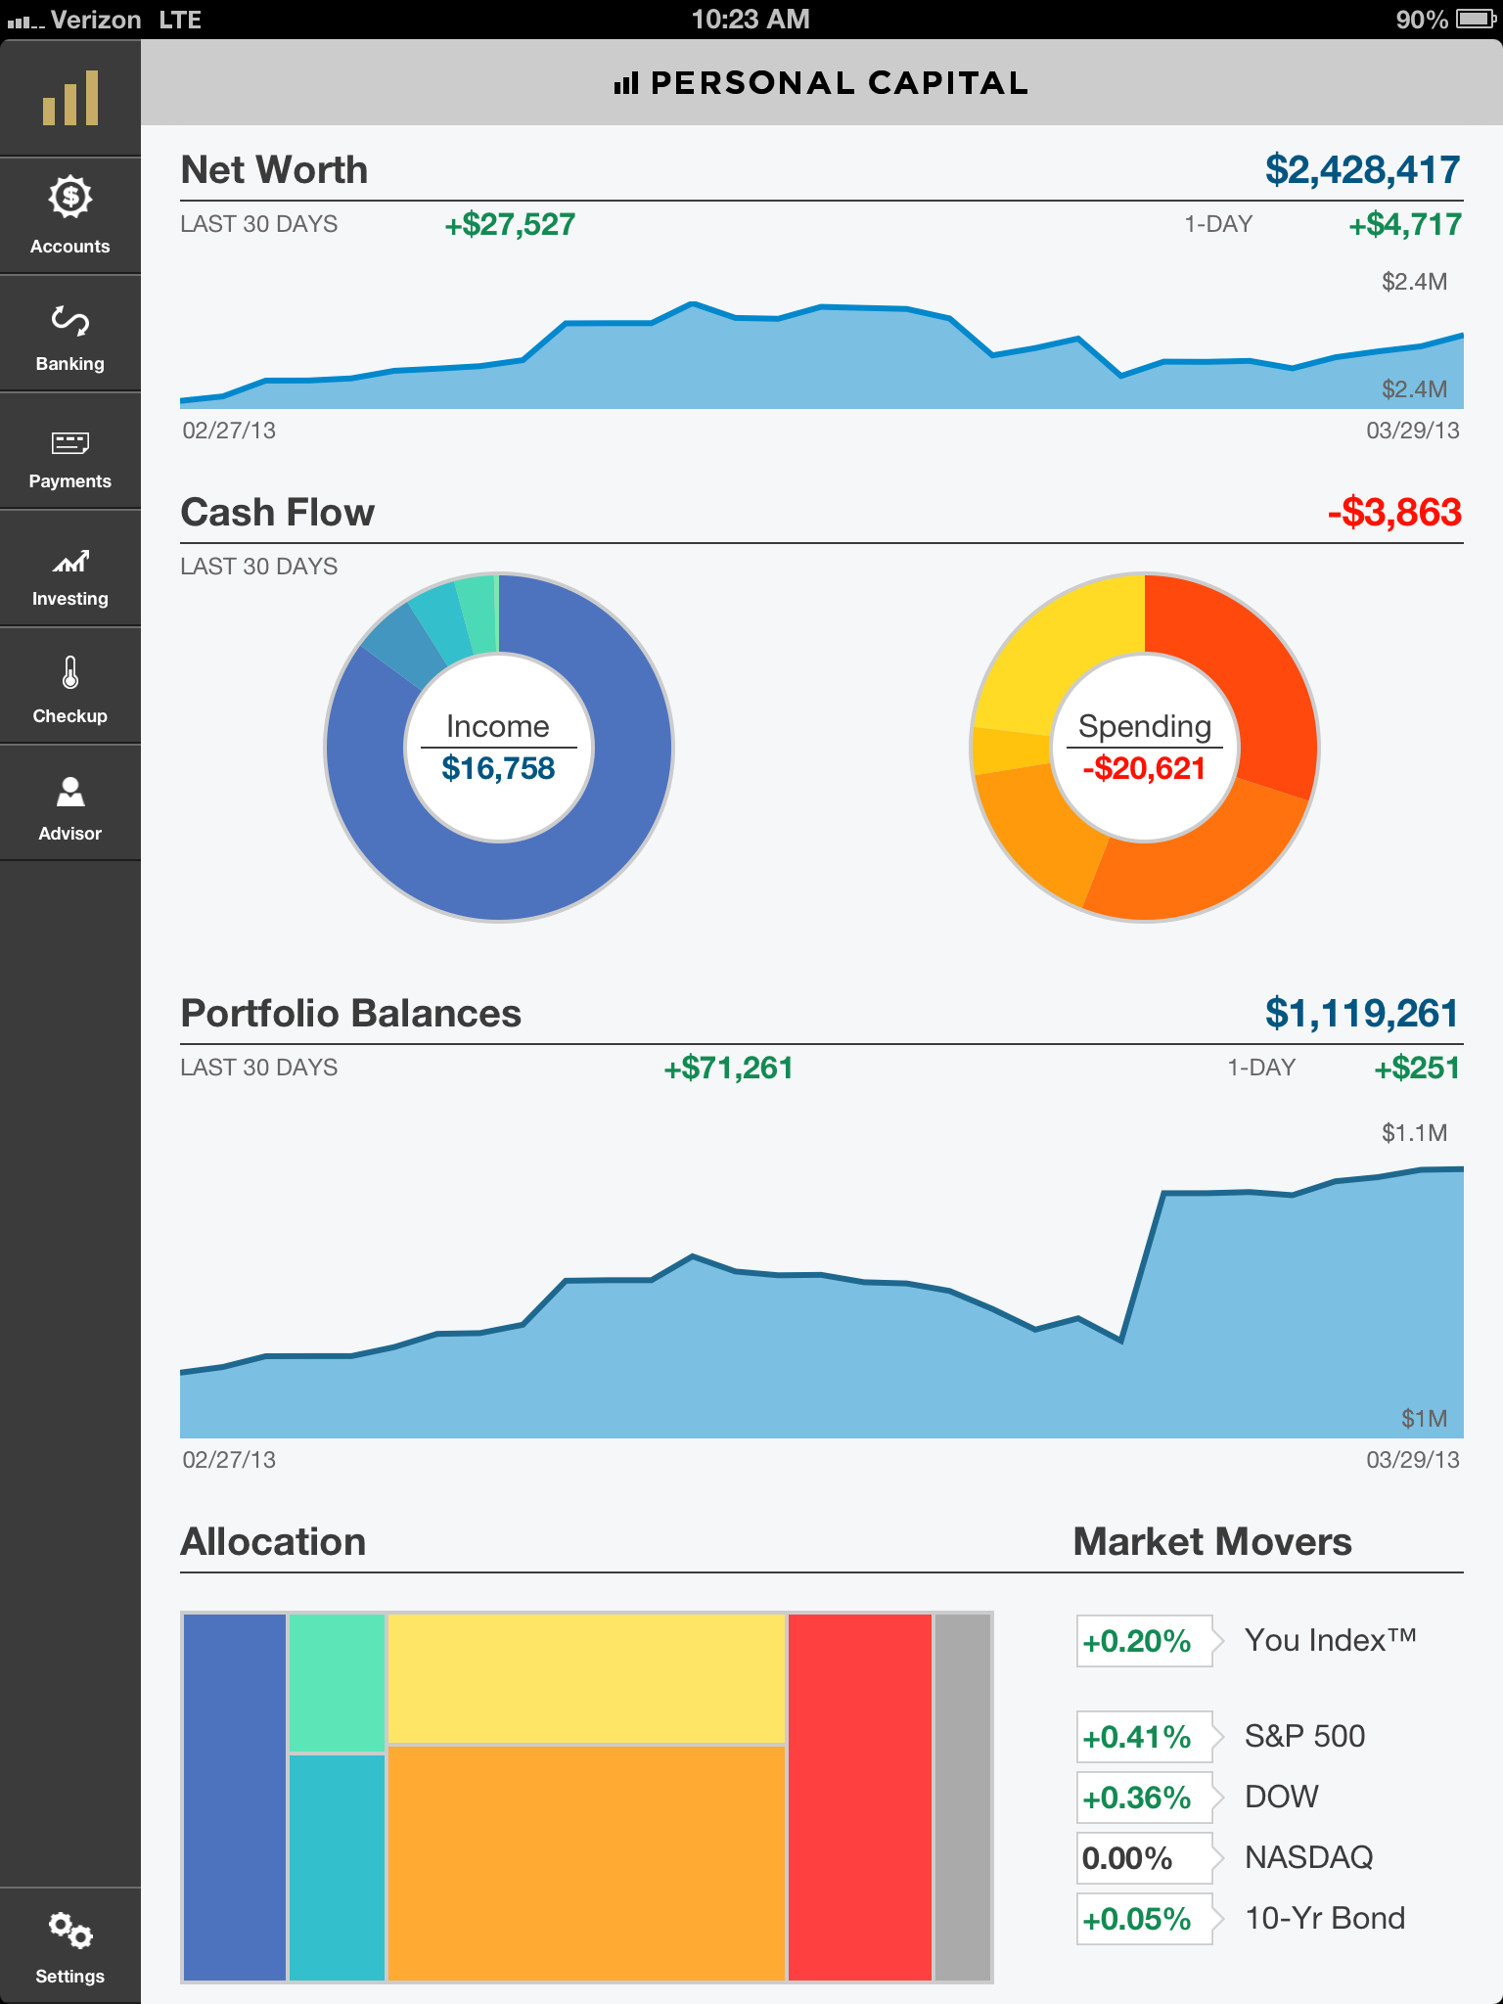
Task: Tap the 10:23 AM clock
Action: point(751,20)
